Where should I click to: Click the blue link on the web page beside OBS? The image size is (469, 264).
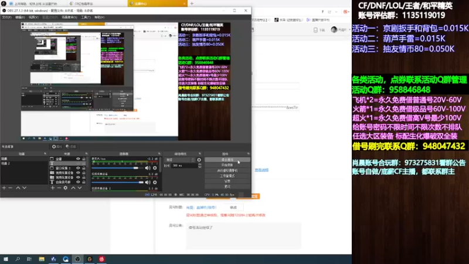tap(261, 170)
